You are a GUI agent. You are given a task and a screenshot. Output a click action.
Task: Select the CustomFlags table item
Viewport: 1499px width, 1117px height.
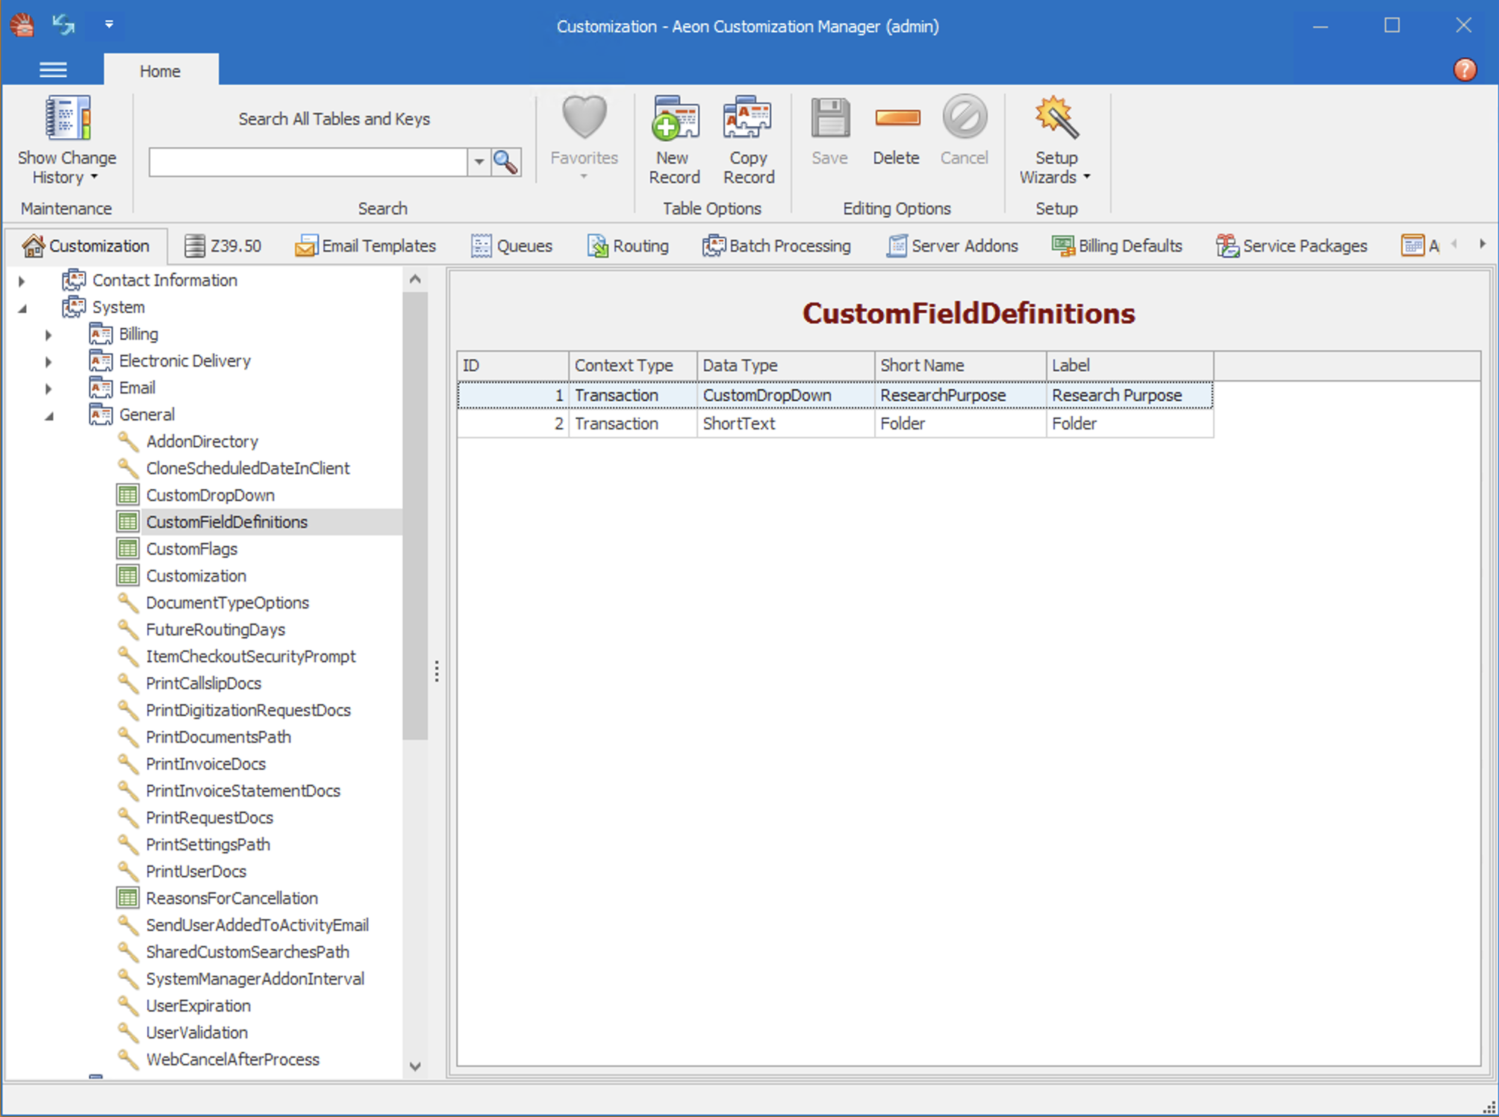[192, 549]
